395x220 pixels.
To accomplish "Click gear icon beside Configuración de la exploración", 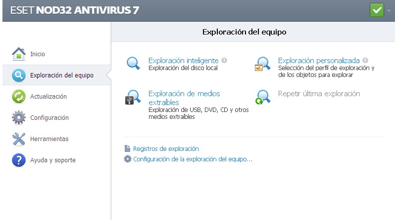I will tap(128, 159).
